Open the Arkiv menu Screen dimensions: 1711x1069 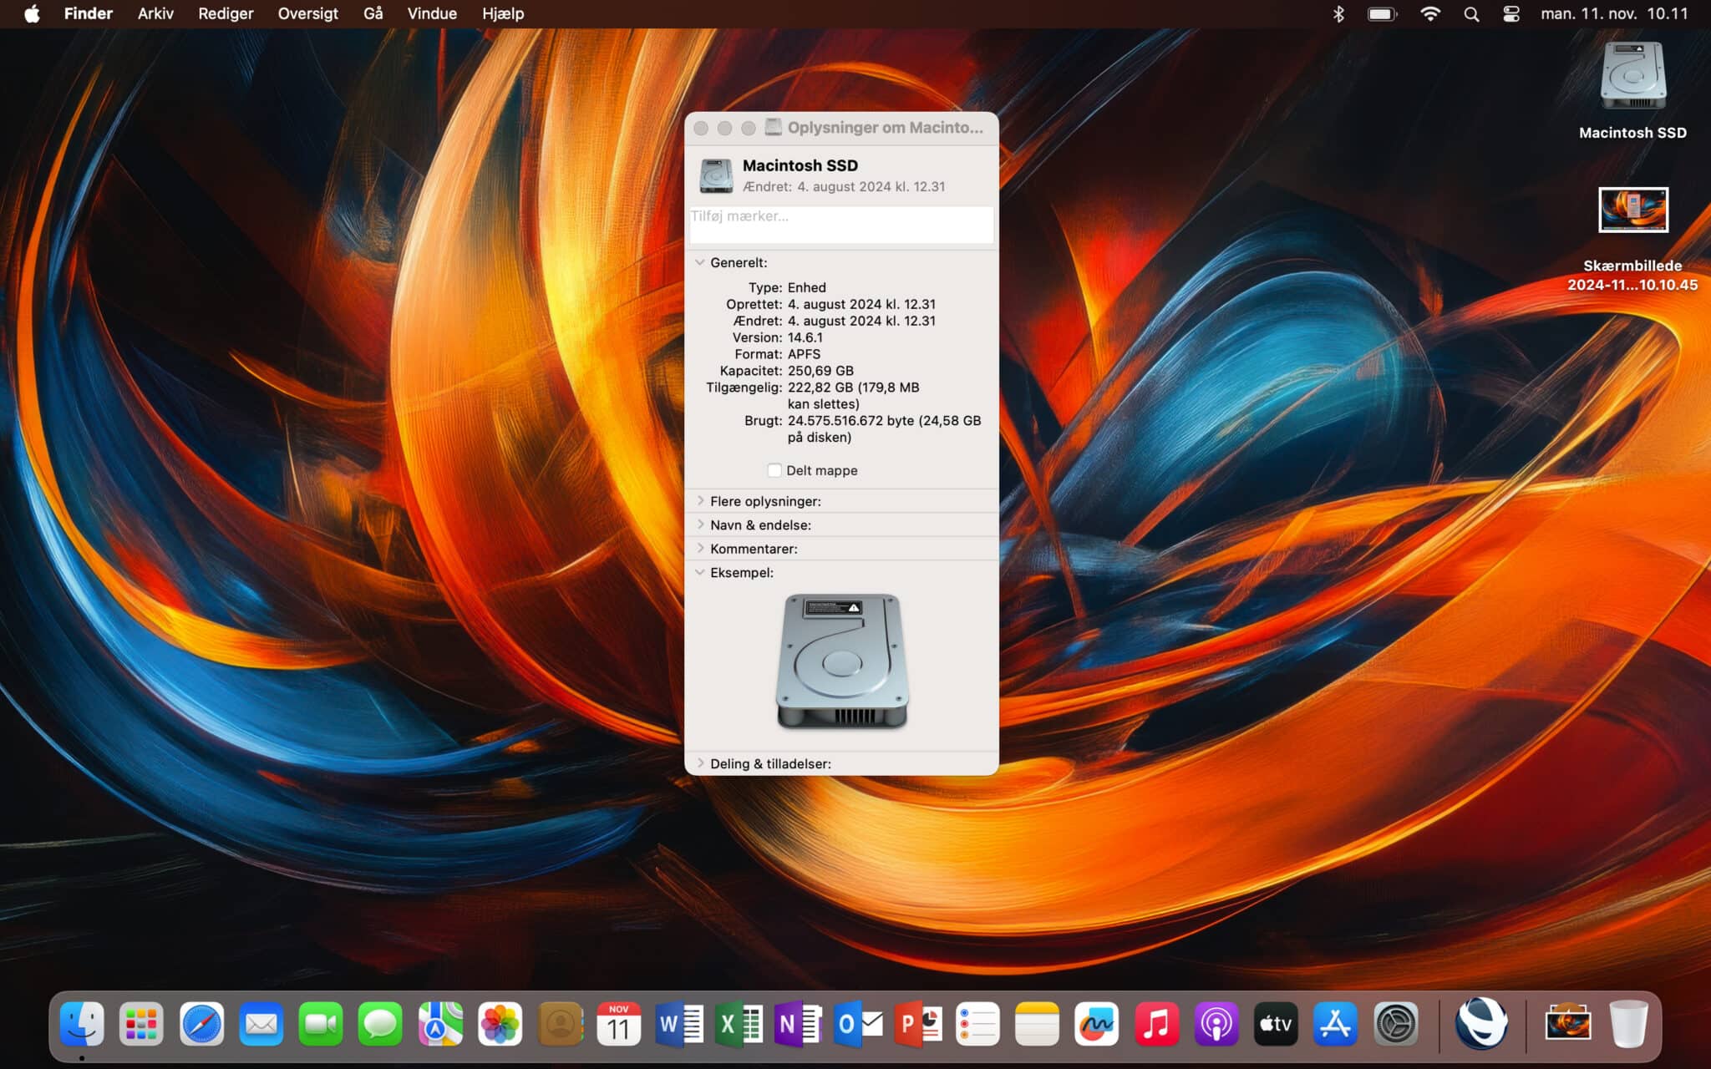click(x=155, y=14)
